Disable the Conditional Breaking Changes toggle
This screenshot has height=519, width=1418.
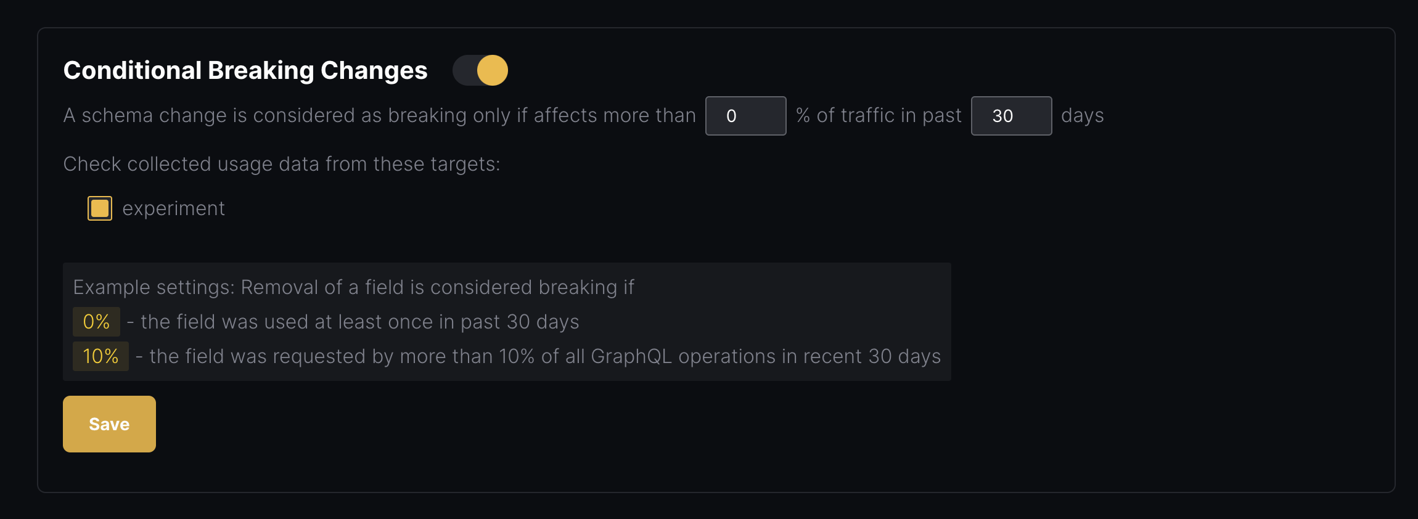(480, 70)
